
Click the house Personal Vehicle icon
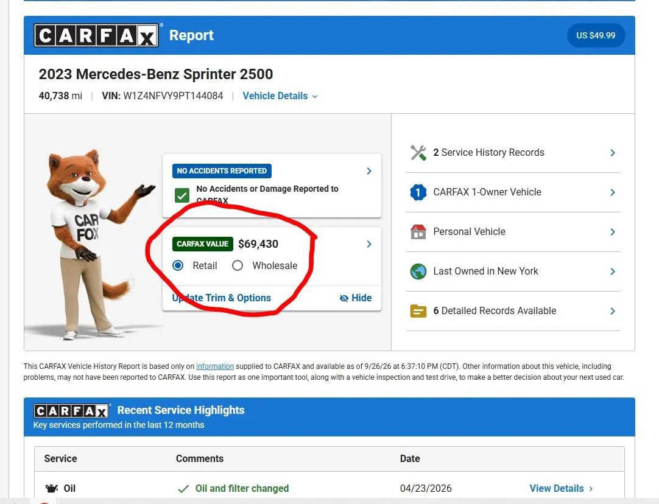pyautogui.click(x=418, y=232)
